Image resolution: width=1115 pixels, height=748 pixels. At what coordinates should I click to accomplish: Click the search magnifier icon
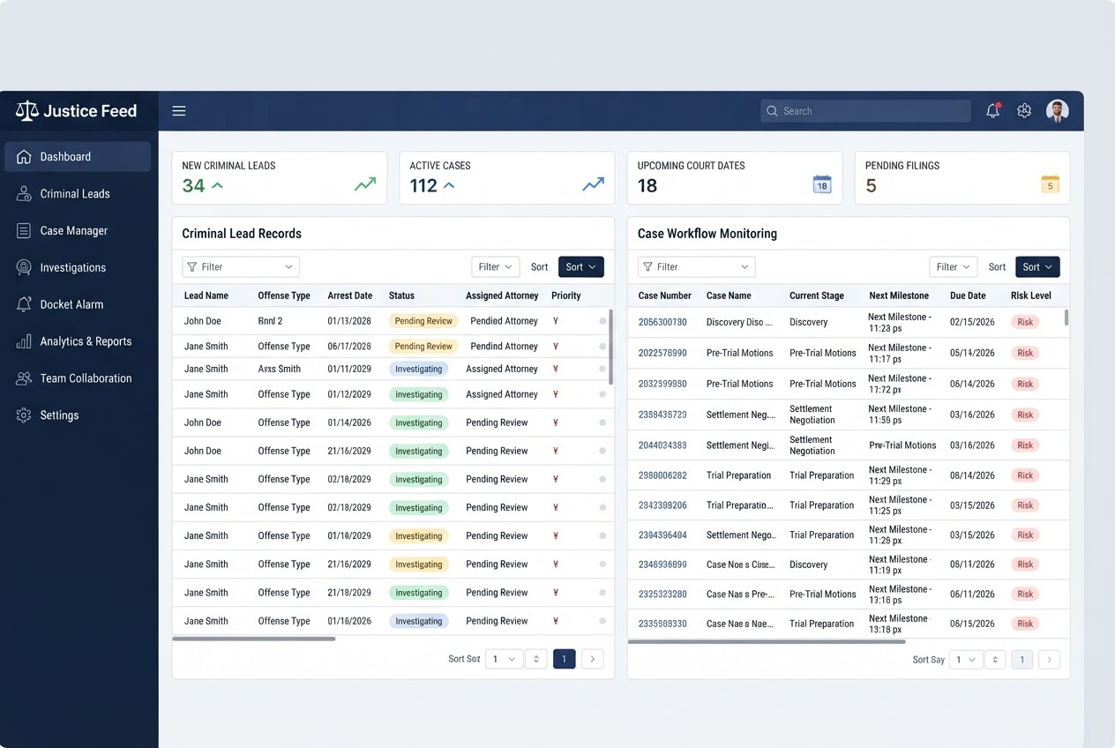pyautogui.click(x=773, y=111)
